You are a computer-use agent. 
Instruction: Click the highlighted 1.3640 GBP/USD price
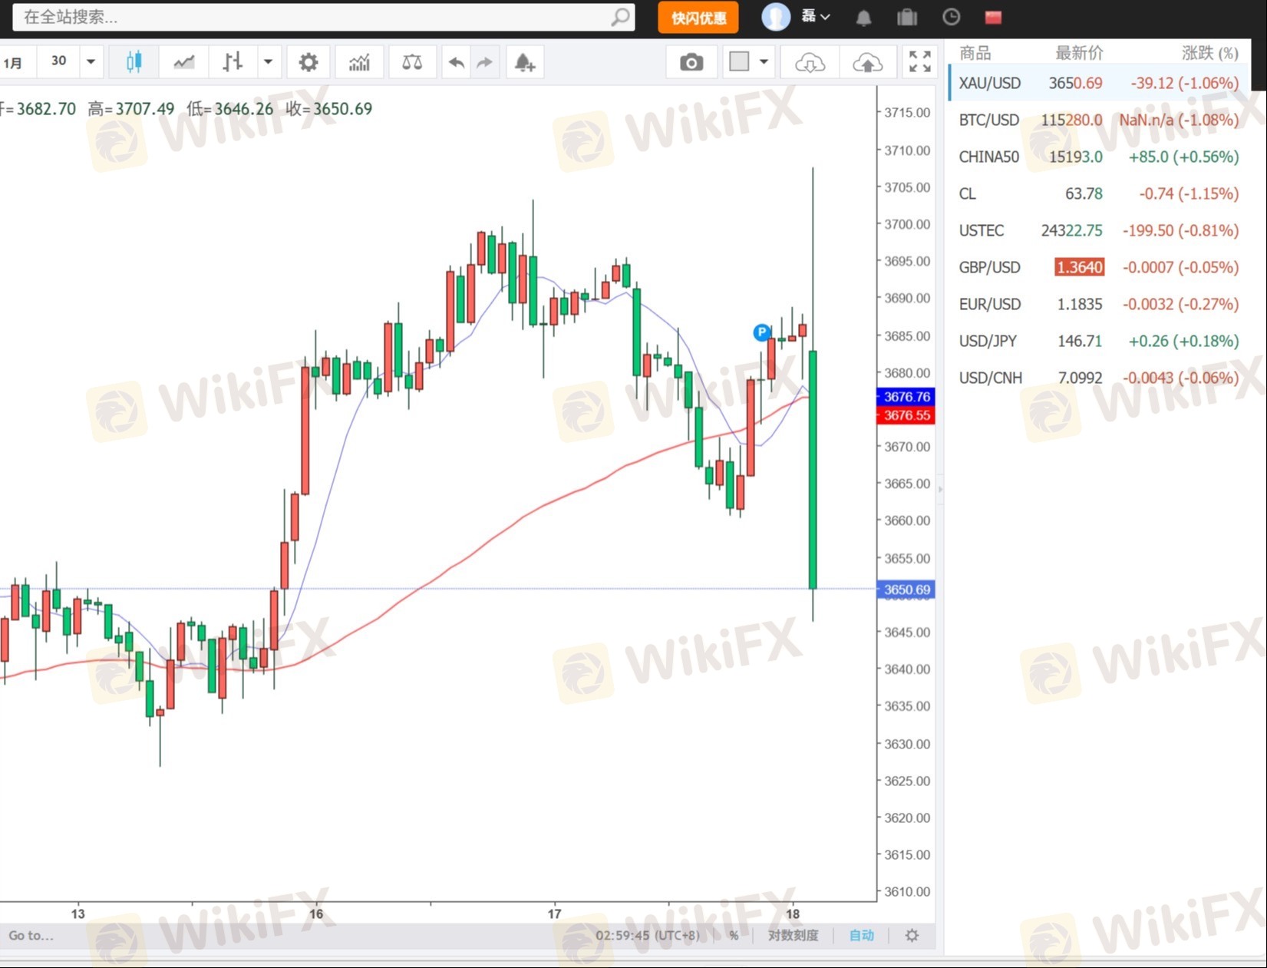click(x=1080, y=267)
